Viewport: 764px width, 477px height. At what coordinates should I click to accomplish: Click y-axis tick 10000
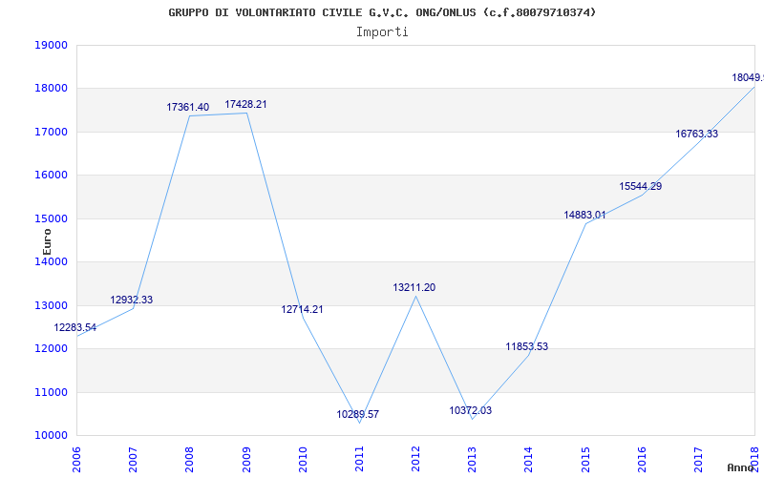[x=51, y=435]
